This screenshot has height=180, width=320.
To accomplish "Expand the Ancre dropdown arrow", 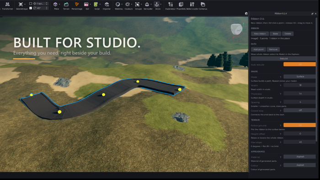I will coord(161,4).
